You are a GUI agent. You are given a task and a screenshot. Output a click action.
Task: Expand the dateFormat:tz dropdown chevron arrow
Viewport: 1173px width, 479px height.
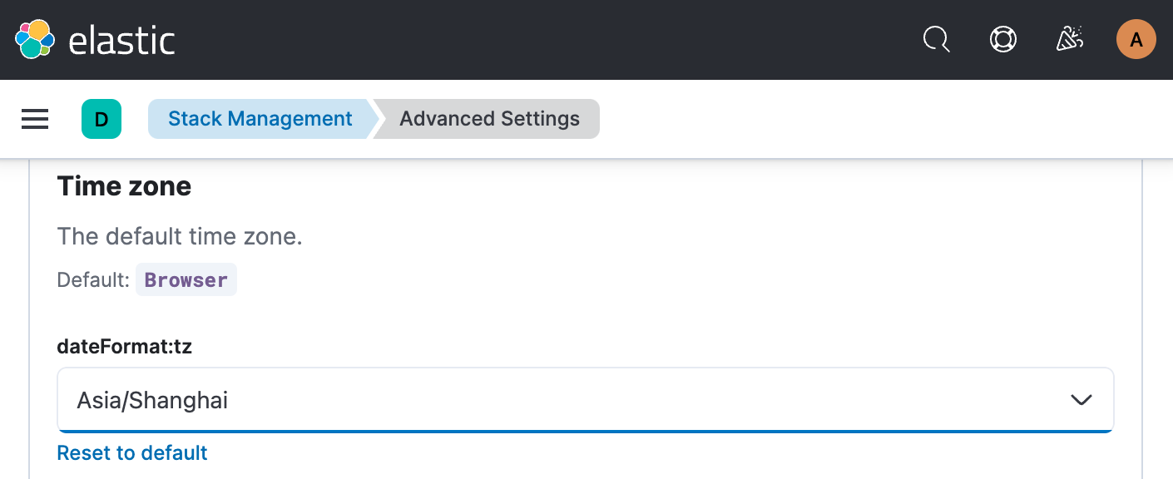(x=1081, y=400)
